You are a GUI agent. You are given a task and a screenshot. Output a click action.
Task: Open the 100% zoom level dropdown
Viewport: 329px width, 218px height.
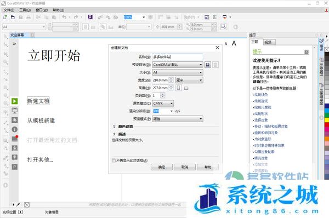144,17
